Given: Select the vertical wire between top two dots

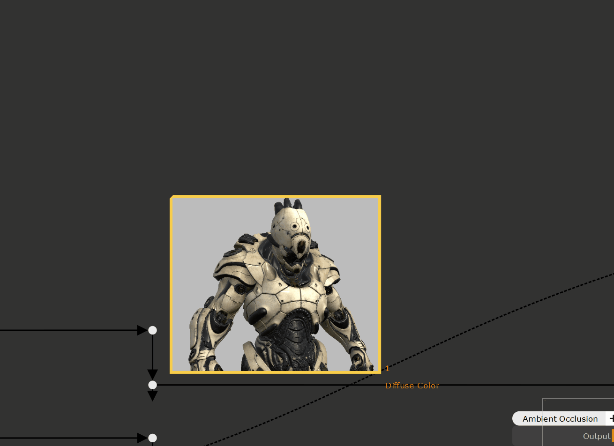Looking at the screenshot, I should coord(152,351).
